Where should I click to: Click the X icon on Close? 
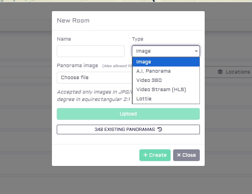tap(179, 155)
